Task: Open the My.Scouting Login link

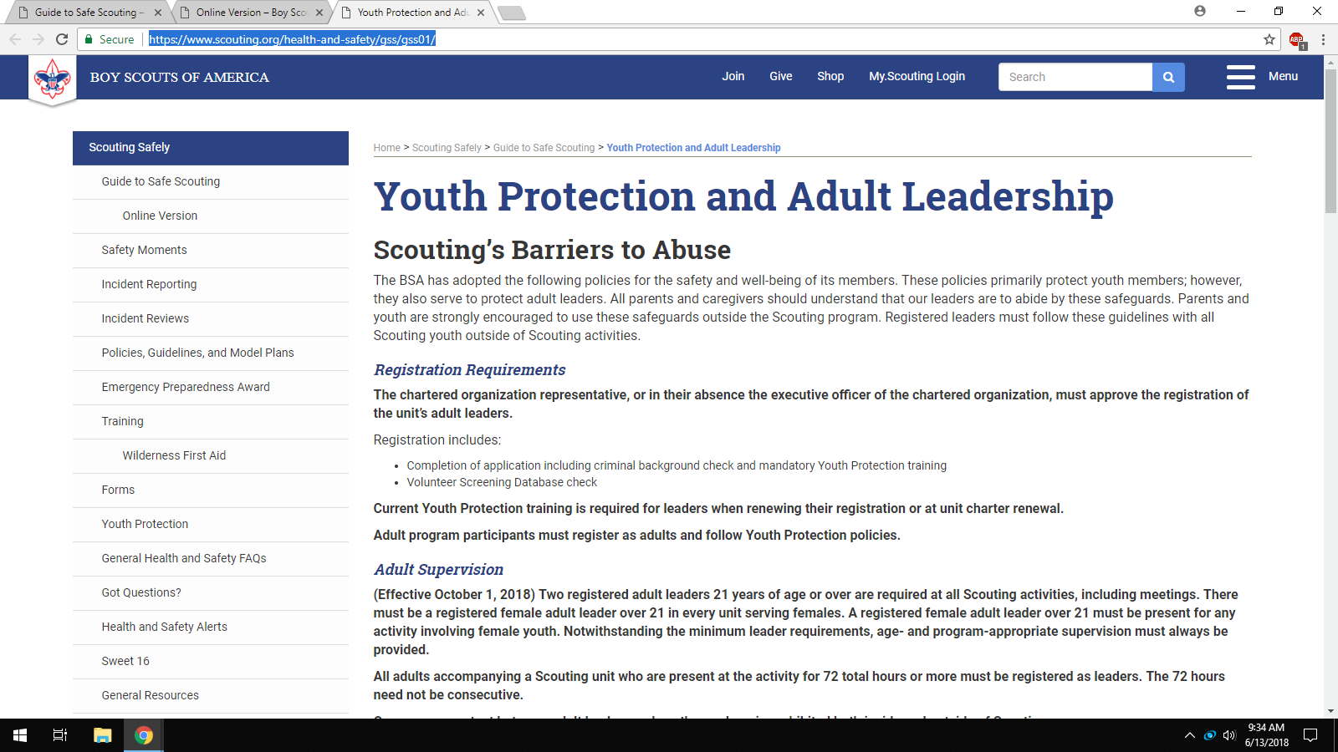Action: coord(917,76)
